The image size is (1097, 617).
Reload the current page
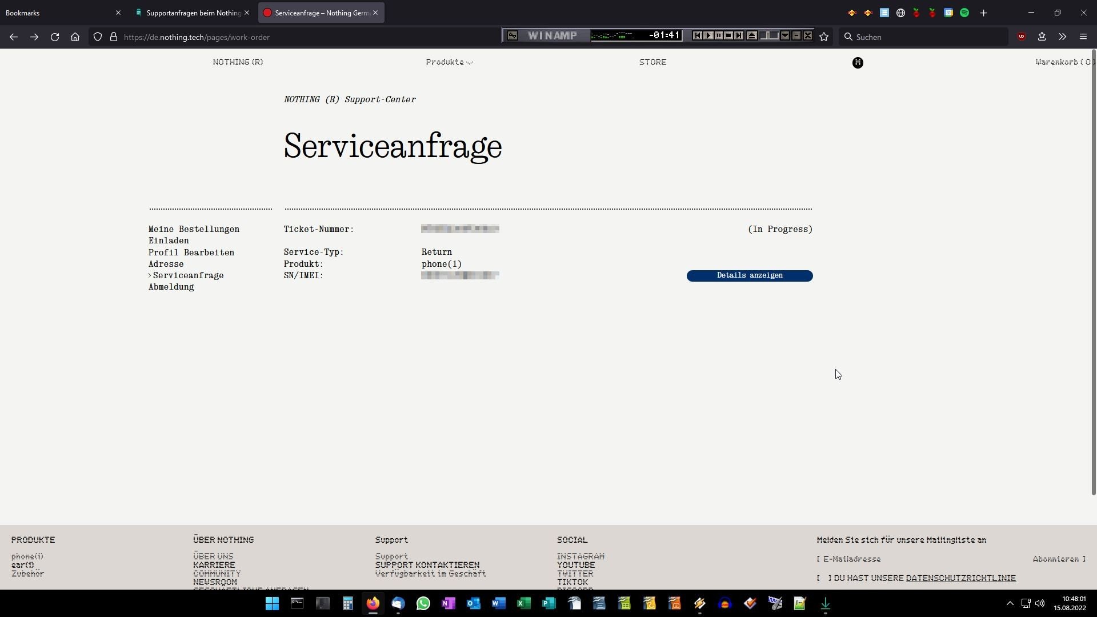coord(55,37)
